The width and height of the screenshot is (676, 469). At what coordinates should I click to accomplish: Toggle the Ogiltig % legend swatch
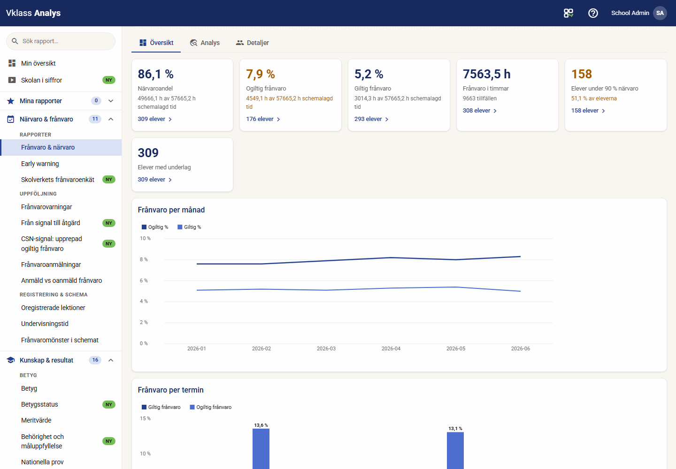click(x=144, y=227)
